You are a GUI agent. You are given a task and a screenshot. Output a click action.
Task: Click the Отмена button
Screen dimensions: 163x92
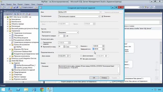104,78
